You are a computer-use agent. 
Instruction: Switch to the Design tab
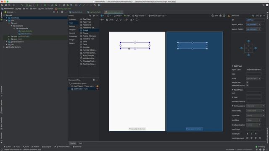[x=73, y=143]
